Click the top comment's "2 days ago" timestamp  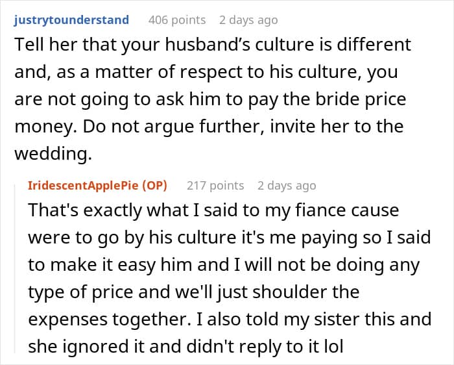(x=248, y=19)
